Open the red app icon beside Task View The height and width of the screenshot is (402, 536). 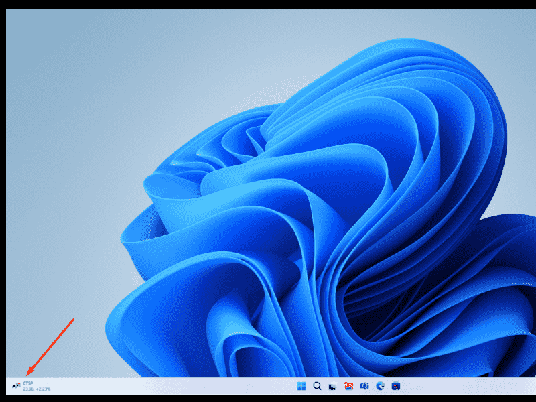(x=348, y=386)
